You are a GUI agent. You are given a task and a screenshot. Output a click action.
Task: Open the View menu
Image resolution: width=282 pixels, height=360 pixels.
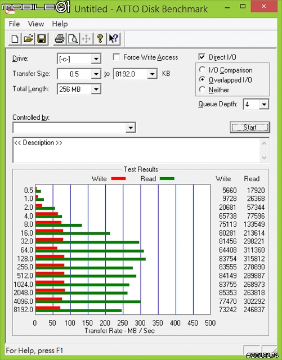coord(36,24)
